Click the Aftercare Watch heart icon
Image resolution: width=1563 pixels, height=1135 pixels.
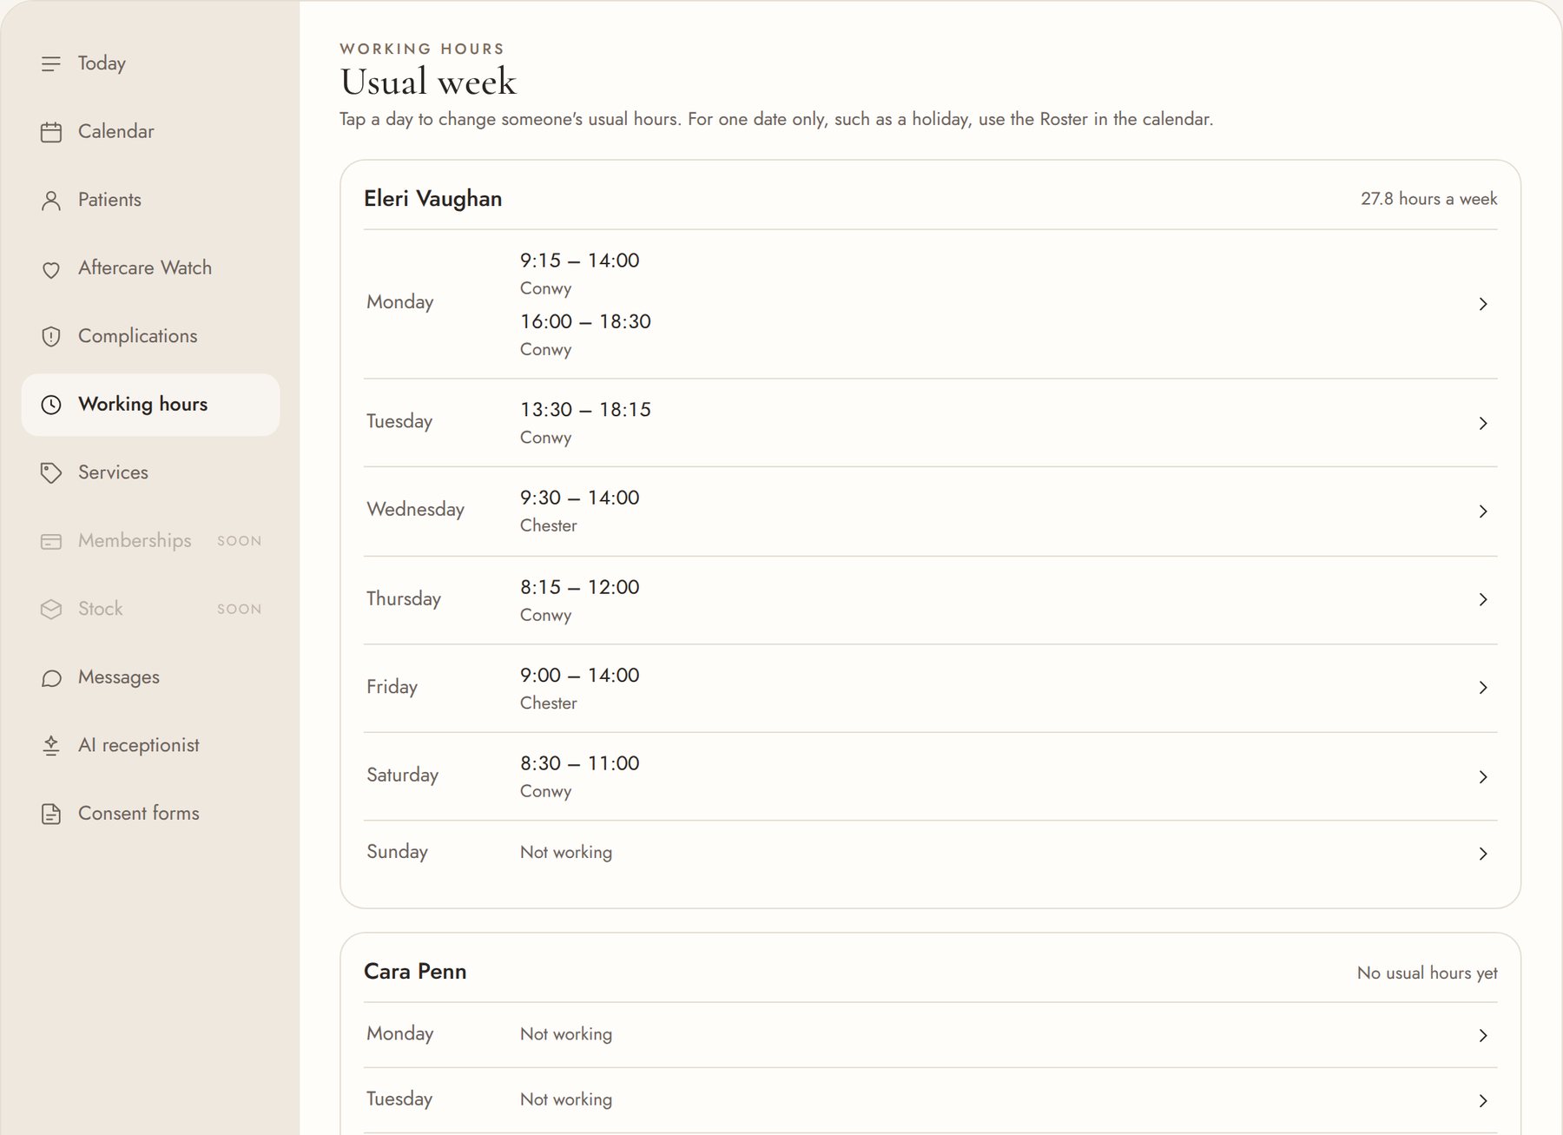pyautogui.click(x=51, y=269)
